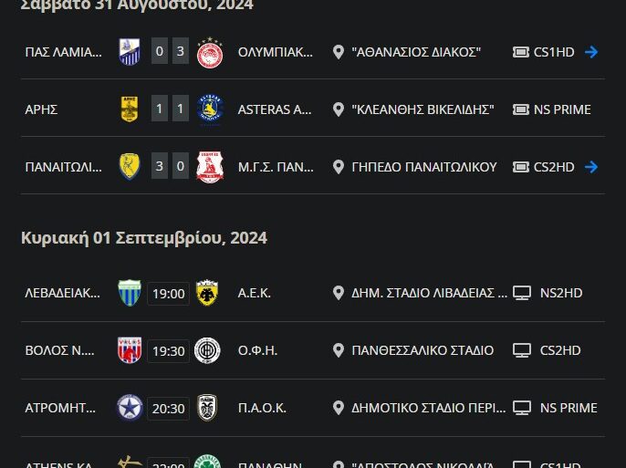The height and width of the screenshot is (468, 626).
Task: Click the Olympiacos red team crest
Action: click(210, 52)
